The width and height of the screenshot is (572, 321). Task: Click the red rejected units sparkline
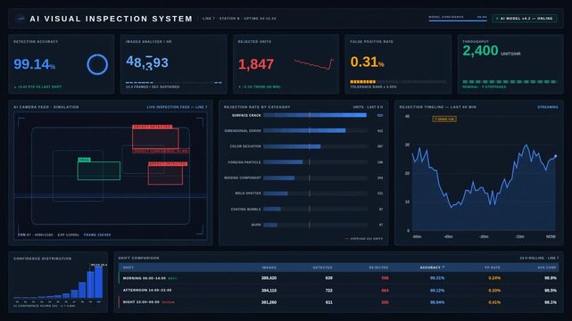tap(314, 64)
